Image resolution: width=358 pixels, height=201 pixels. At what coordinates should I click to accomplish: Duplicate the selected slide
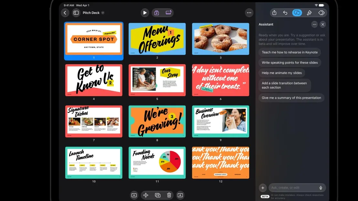tap(158, 195)
